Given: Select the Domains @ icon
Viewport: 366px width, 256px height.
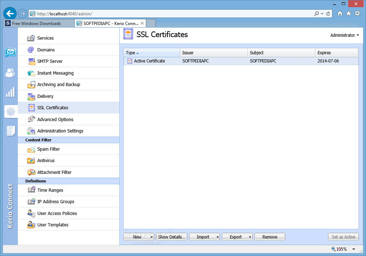Looking at the screenshot, I should [31, 50].
